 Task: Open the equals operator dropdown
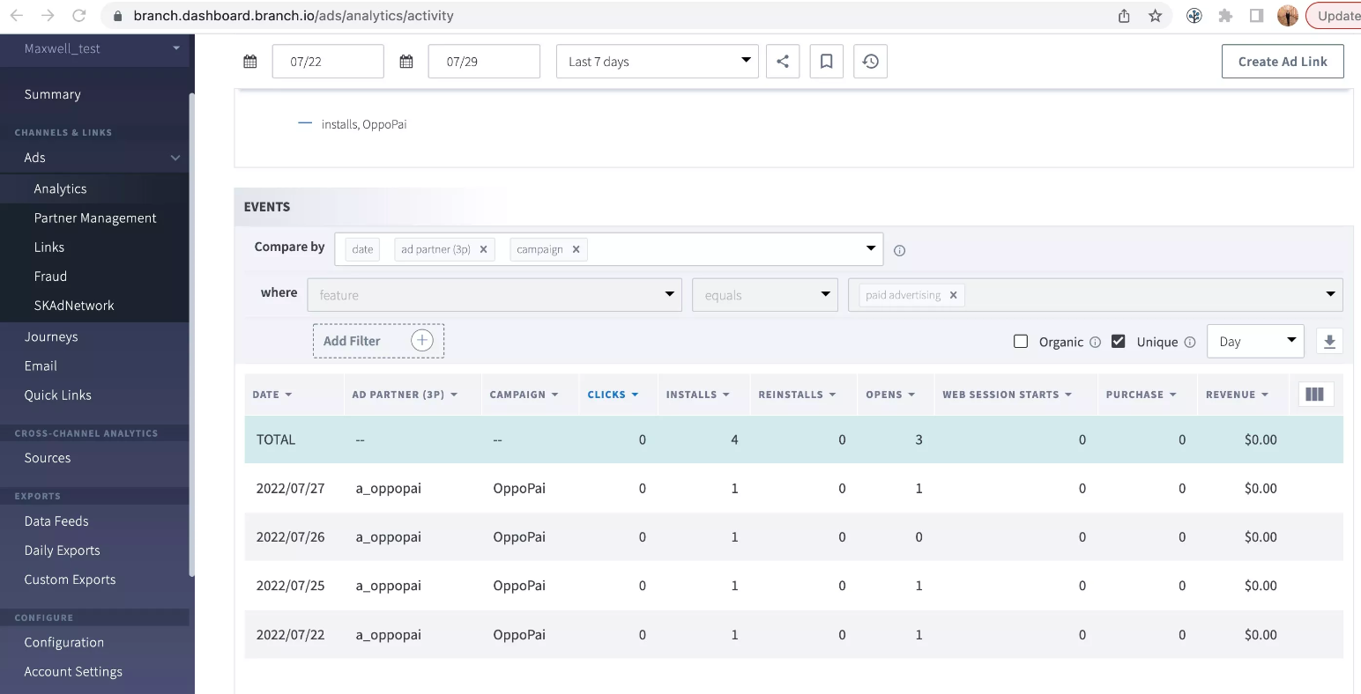click(765, 295)
